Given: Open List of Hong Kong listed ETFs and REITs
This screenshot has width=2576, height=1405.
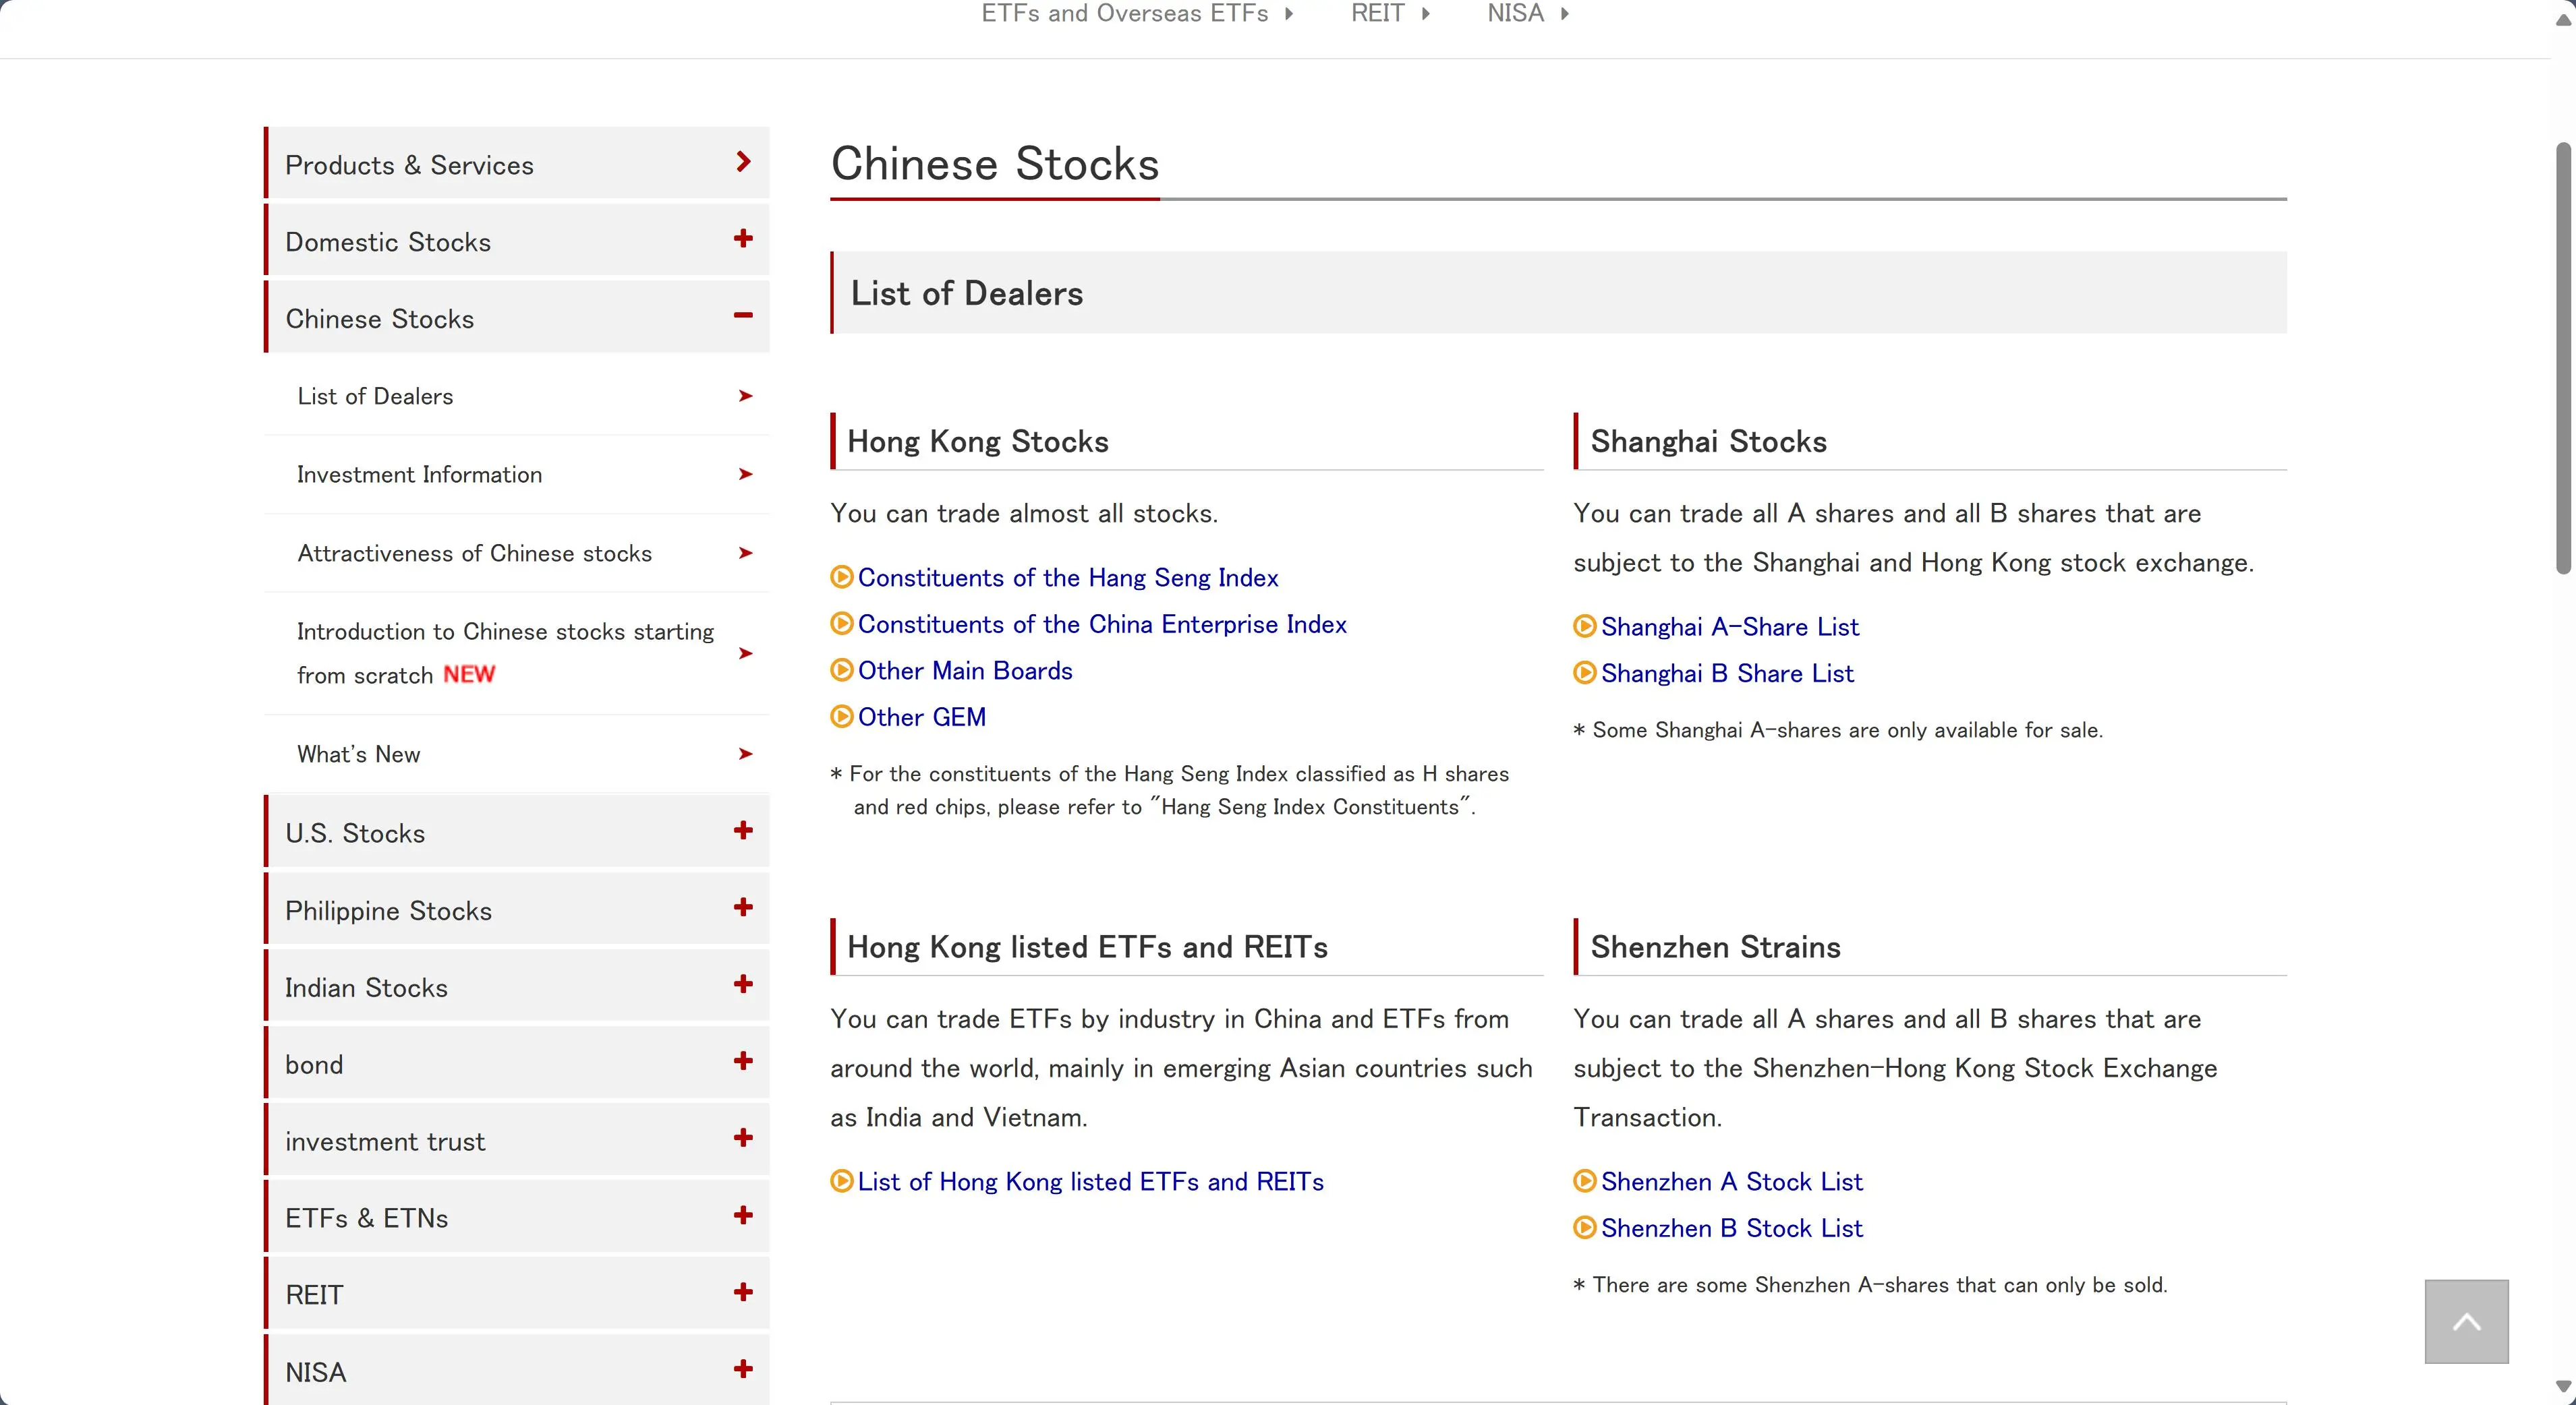Looking at the screenshot, I should 1091,1182.
